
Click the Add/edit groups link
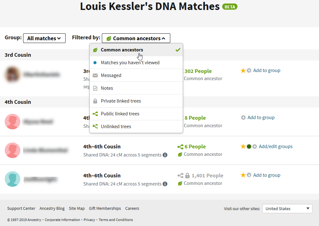[x=276, y=147]
